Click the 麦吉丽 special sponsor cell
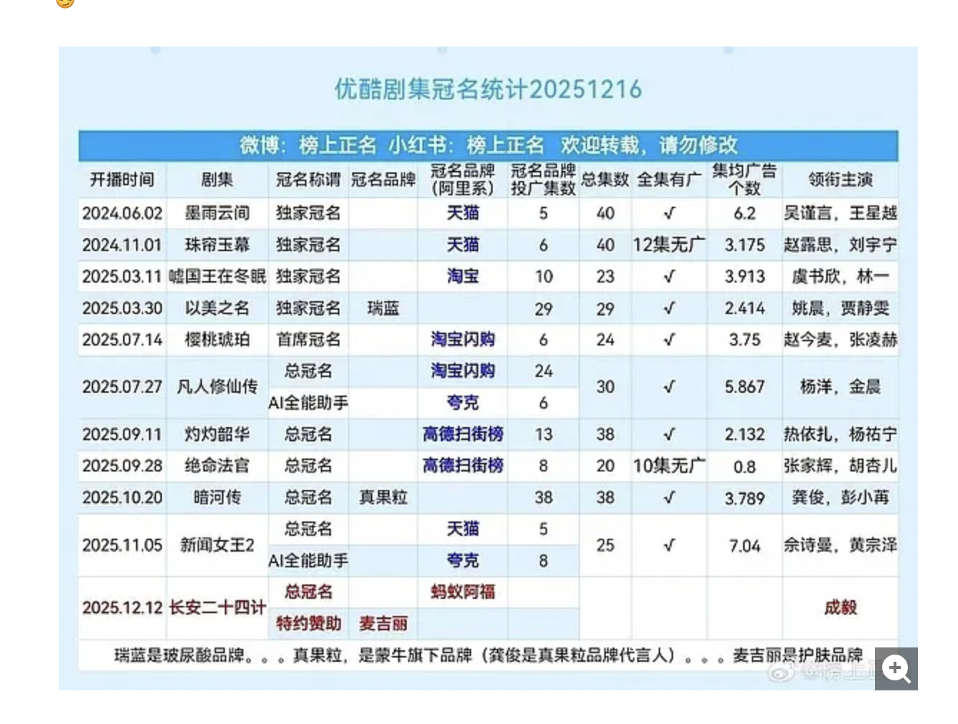The height and width of the screenshot is (724, 958). tap(383, 623)
